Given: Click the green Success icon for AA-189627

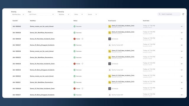Looking at the screenshot, I should pyautogui.click(x=74, y=95).
